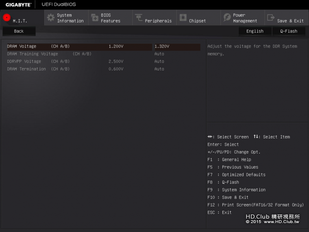
Task: Click the Save & Exit arrow icon
Action: coord(271,18)
